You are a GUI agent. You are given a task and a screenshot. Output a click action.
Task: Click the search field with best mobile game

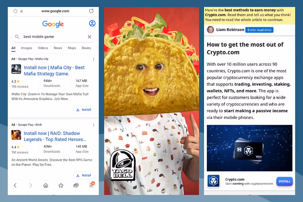click(53, 37)
